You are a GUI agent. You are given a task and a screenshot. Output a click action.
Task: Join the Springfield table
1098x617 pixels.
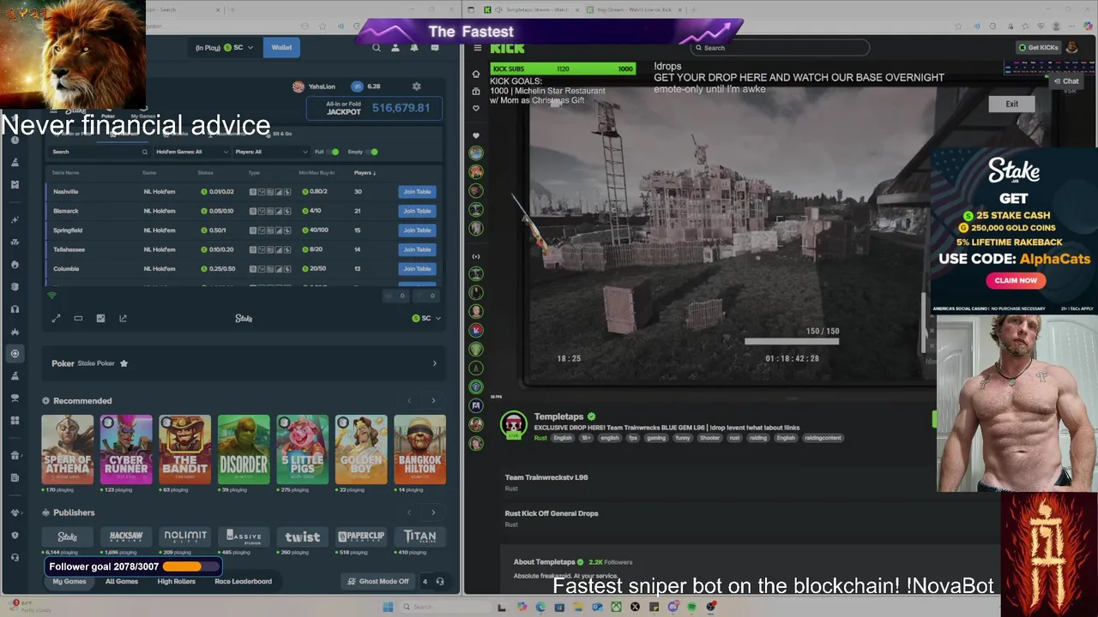[417, 231]
